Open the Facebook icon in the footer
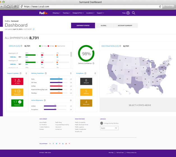Screen dimensions: 176x157 click(53, 144)
